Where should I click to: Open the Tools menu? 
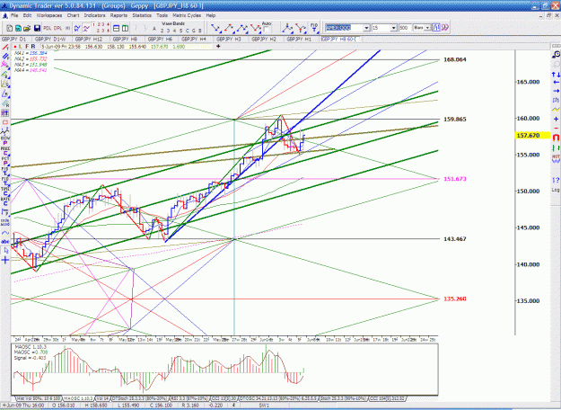pos(162,15)
